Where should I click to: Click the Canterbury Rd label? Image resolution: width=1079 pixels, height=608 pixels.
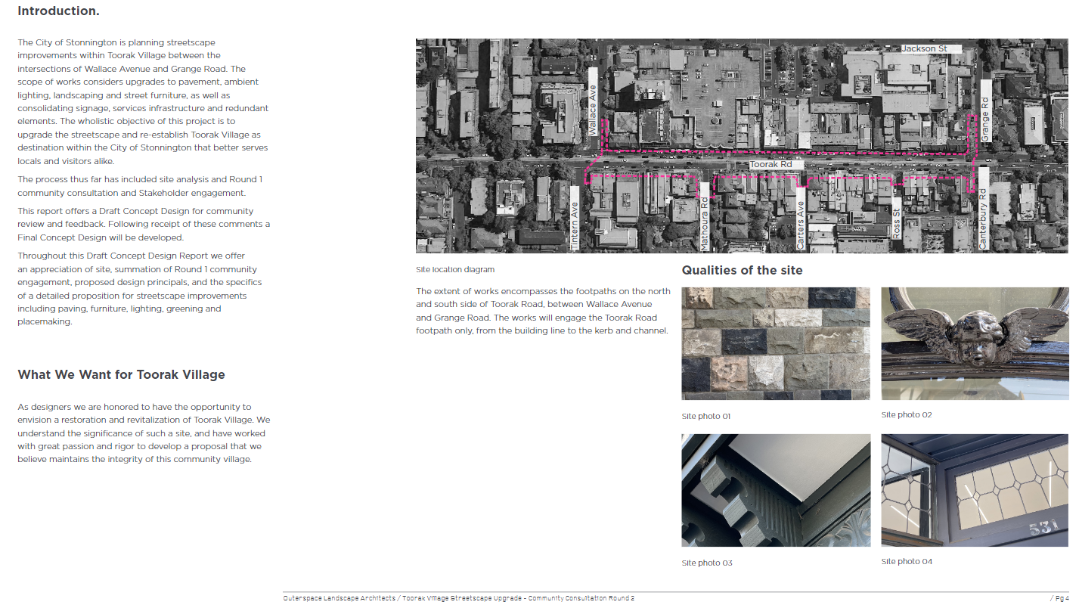tap(982, 211)
